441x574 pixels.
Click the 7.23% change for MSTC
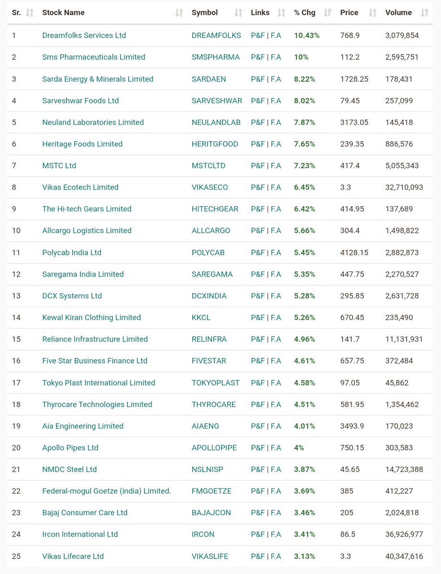pyautogui.click(x=305, y=166)
